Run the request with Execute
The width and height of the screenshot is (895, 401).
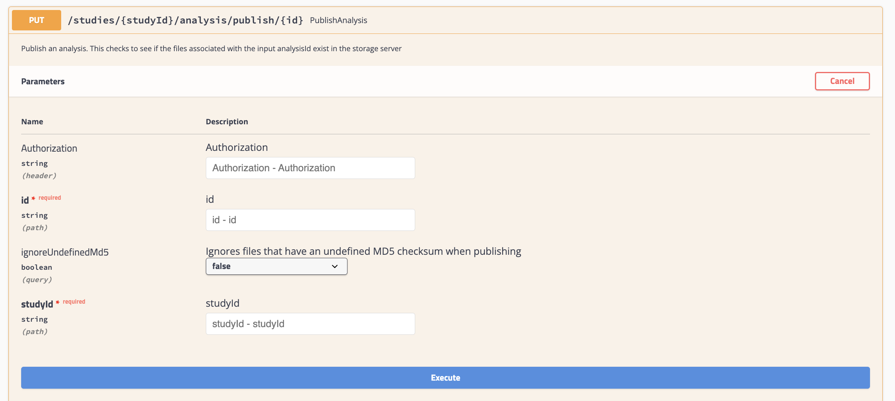coord(445,378)
